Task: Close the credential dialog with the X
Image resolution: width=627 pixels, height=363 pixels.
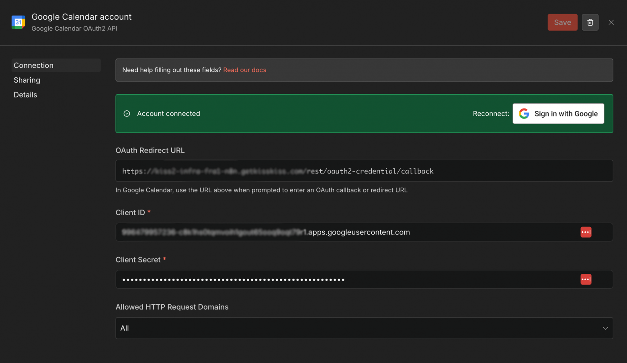Action: pyautogui.click(x=611, y=22)
